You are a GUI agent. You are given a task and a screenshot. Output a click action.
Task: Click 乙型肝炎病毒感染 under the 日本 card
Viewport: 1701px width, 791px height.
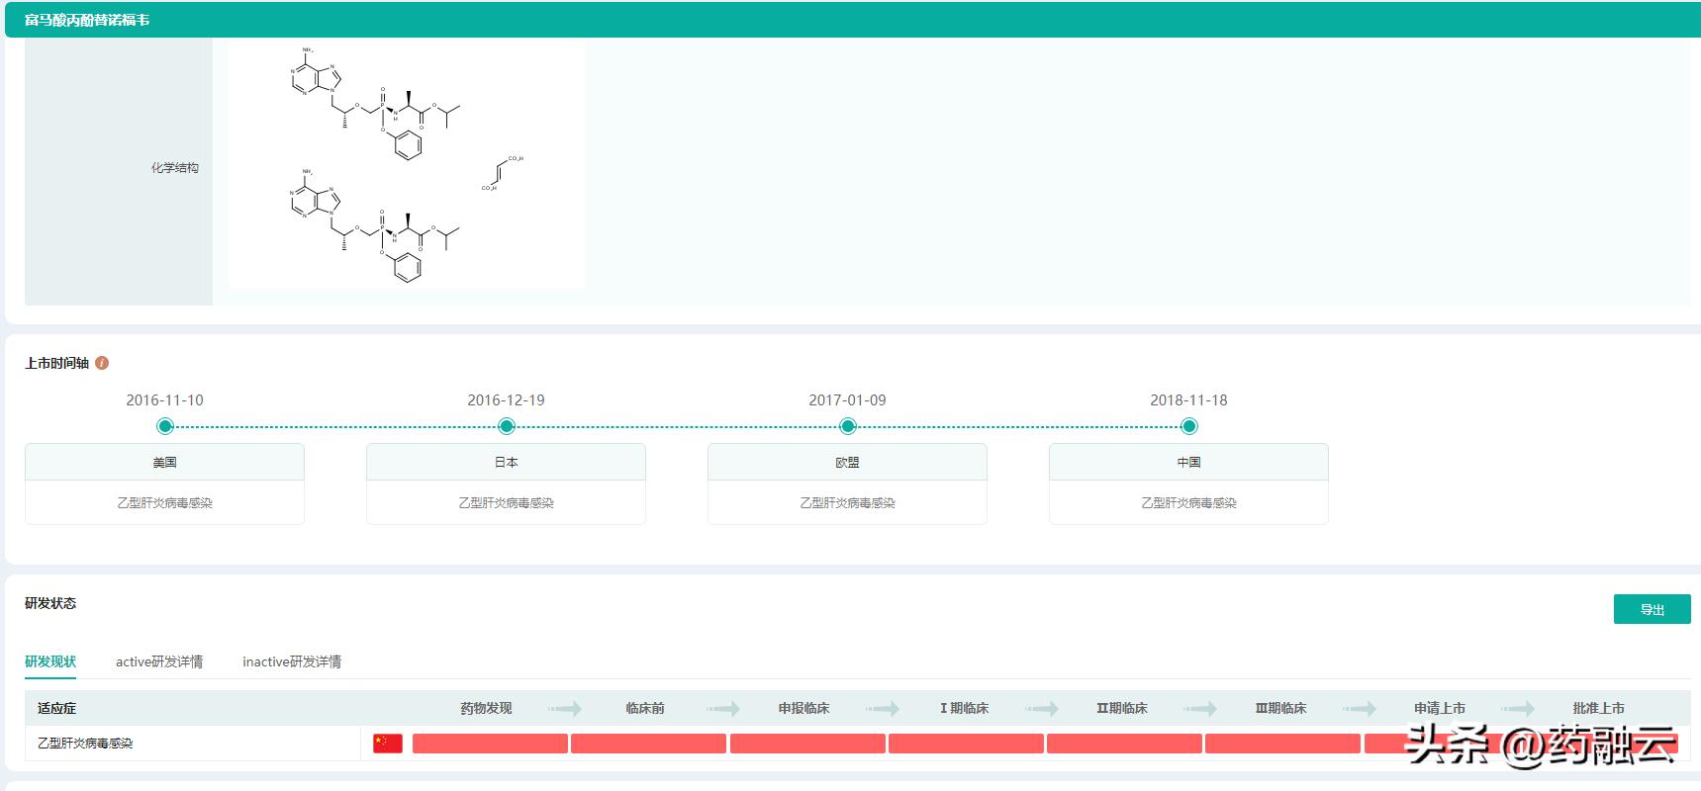[507, 502]
